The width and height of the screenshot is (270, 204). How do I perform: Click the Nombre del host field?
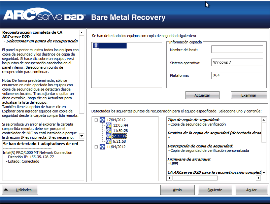point(237,49)
